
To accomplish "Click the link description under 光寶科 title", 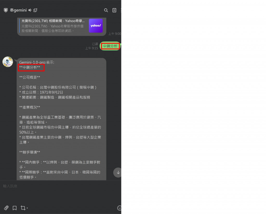I will click(x=52, y=29).
